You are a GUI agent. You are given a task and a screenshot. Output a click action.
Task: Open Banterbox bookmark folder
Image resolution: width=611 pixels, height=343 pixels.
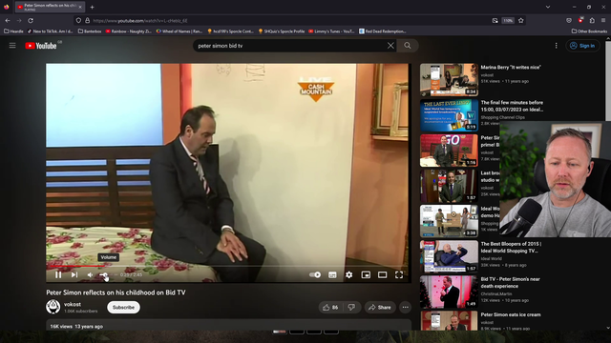pos(90,31)
